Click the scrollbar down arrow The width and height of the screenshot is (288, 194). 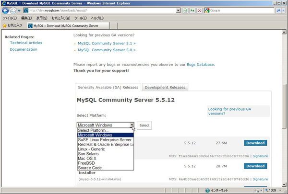tap(284, 184)
